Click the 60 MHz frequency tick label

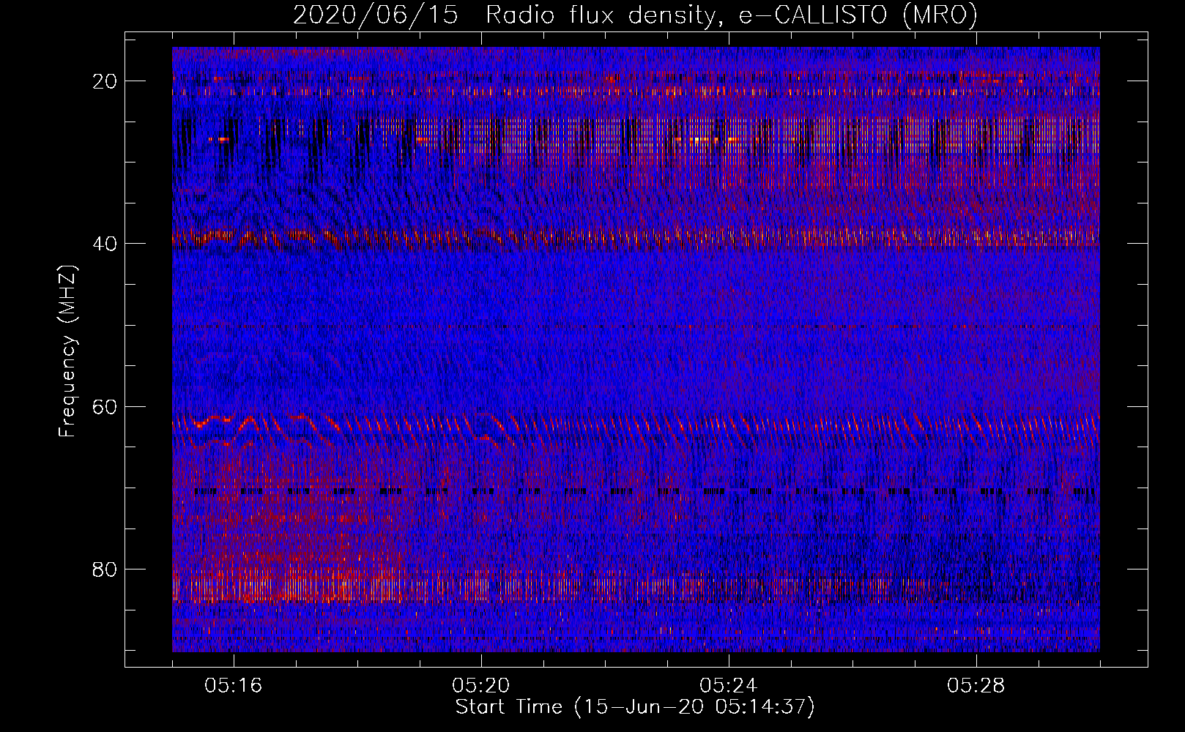coord(105,407)
